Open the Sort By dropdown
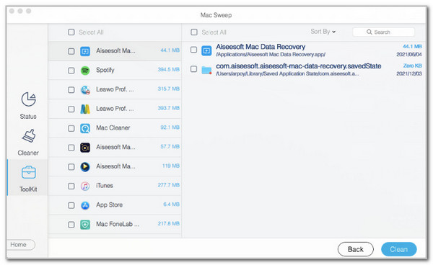This screenshot has height=265, width=433. tap(323, 32)
